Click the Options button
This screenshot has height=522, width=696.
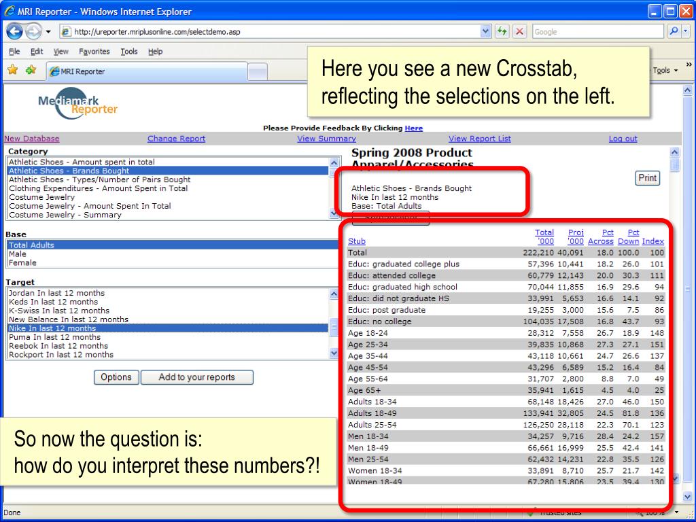116,377
